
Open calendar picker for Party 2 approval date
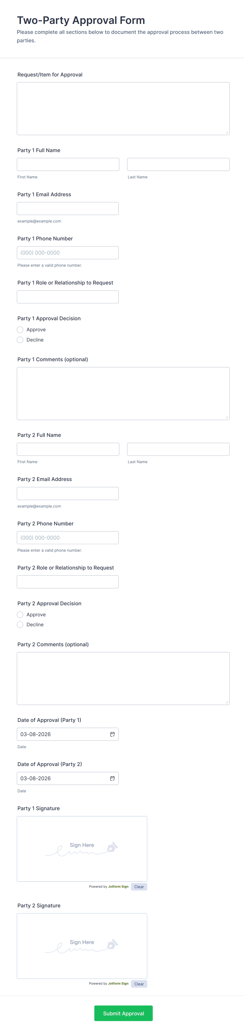(x=112, y=778)
